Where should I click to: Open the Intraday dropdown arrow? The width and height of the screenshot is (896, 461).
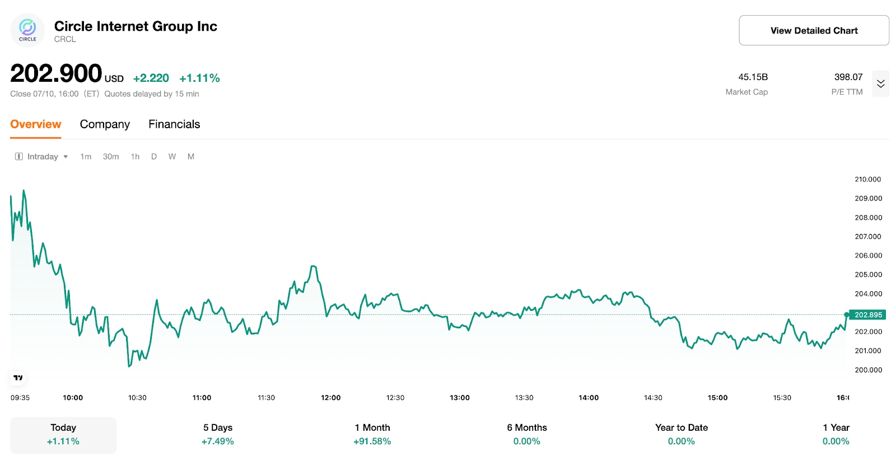point(66,157)
